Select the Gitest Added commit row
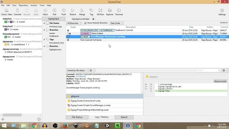The width and height of the screenshot is (229, 129). [147, 33]
